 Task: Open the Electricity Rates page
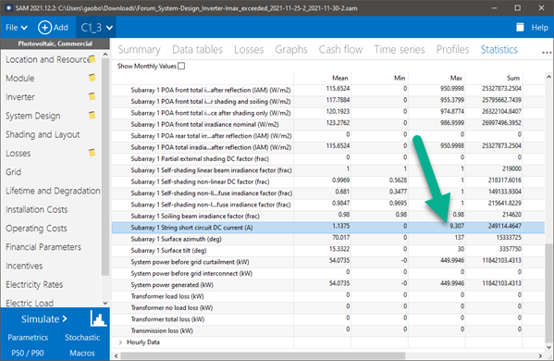click(34, 284)
